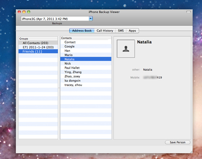Click the green zoom window button

coord(28,12)
